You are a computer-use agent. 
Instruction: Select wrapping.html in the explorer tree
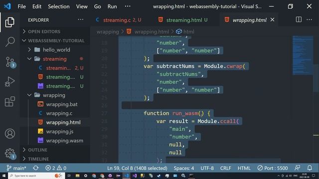pyautogui.click(x=55, y=122)
